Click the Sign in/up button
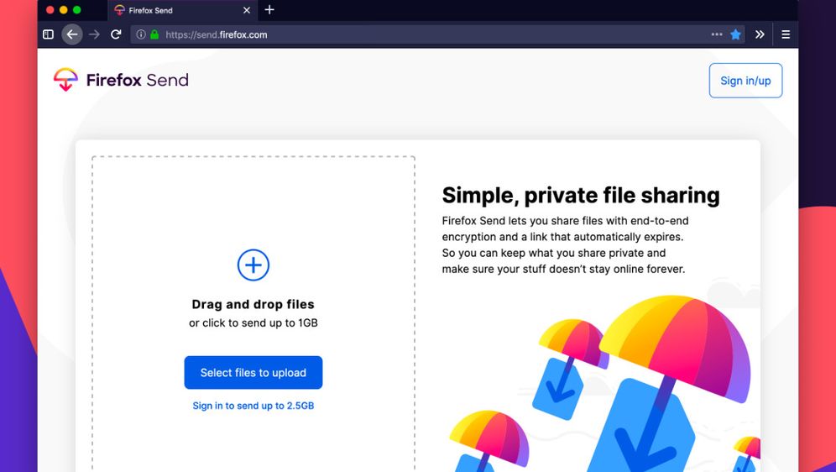 click(x=745, y=81)
